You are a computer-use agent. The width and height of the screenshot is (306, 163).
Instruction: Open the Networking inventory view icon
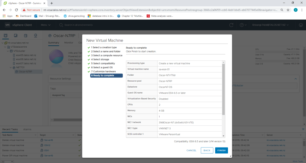[35, 36]
